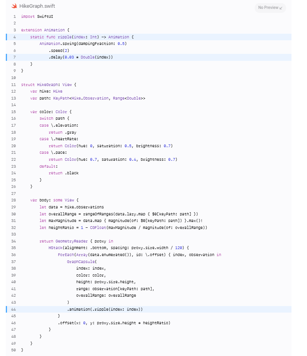Click line number 44 in gutter

click(x=14, y=309)
